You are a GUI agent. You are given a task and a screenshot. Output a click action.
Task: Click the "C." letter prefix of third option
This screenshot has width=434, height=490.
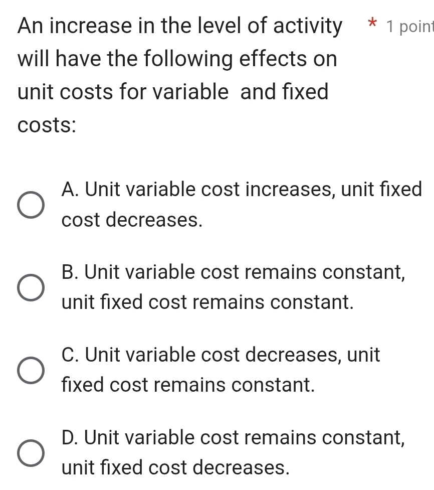click(71, 355)
